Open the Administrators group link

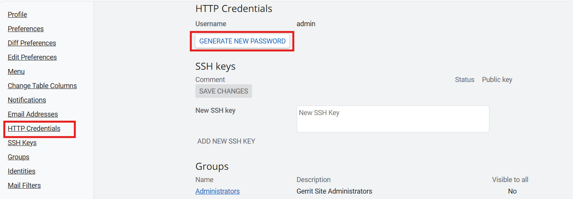217,191
